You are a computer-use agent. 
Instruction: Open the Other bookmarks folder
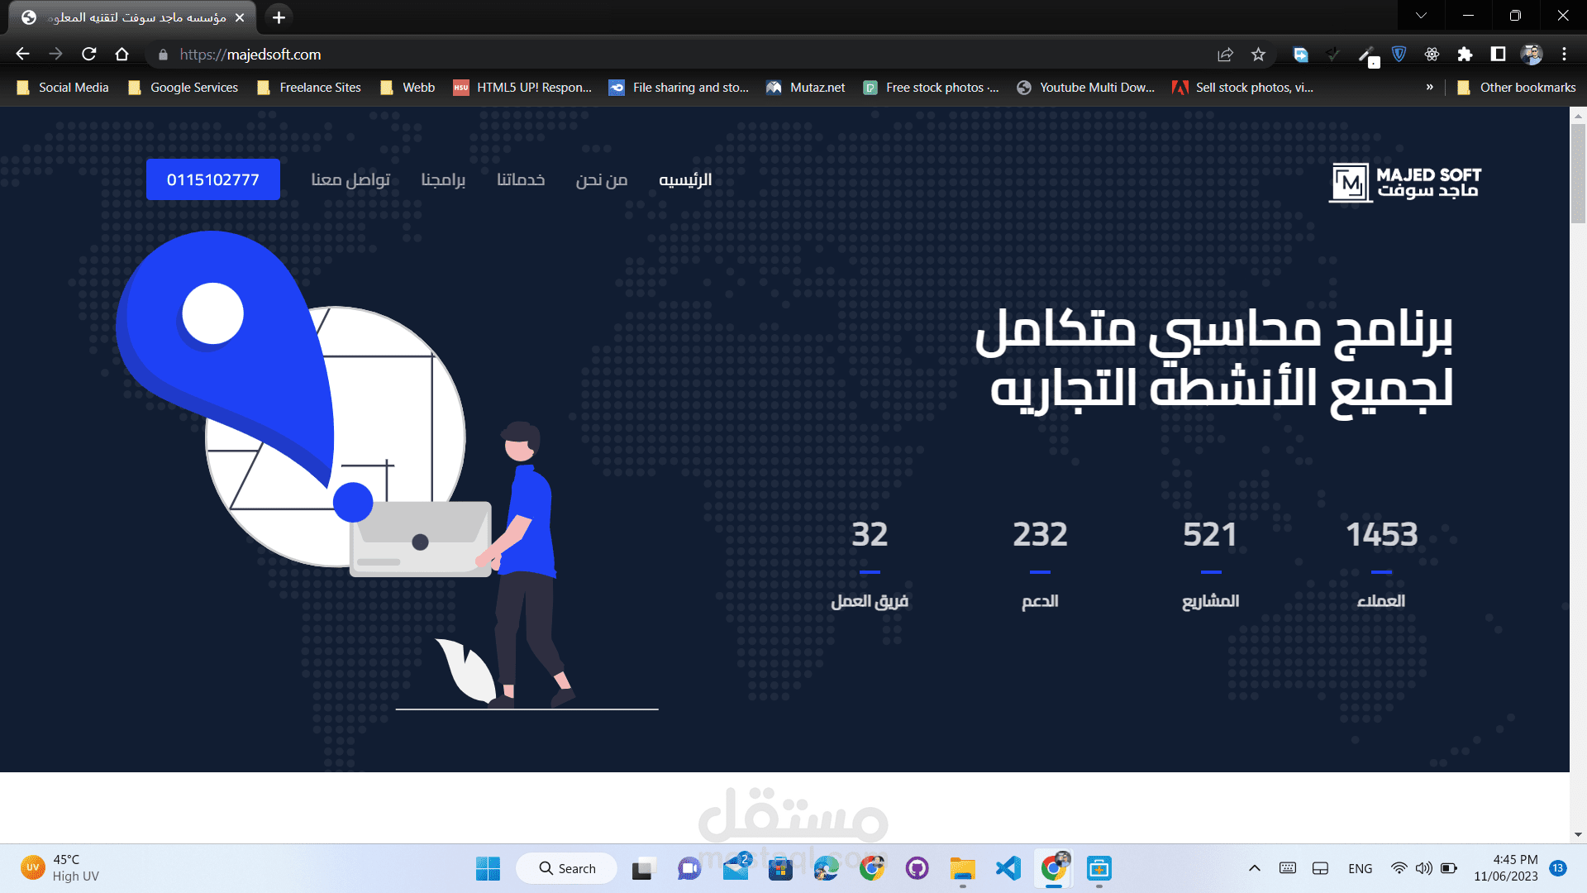click(1517, 87)
